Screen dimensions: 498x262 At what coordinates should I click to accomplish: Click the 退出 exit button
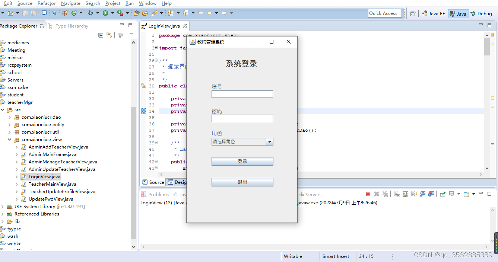pos(242,182)
